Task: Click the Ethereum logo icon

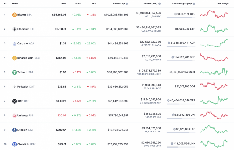Action: point(14,29)
